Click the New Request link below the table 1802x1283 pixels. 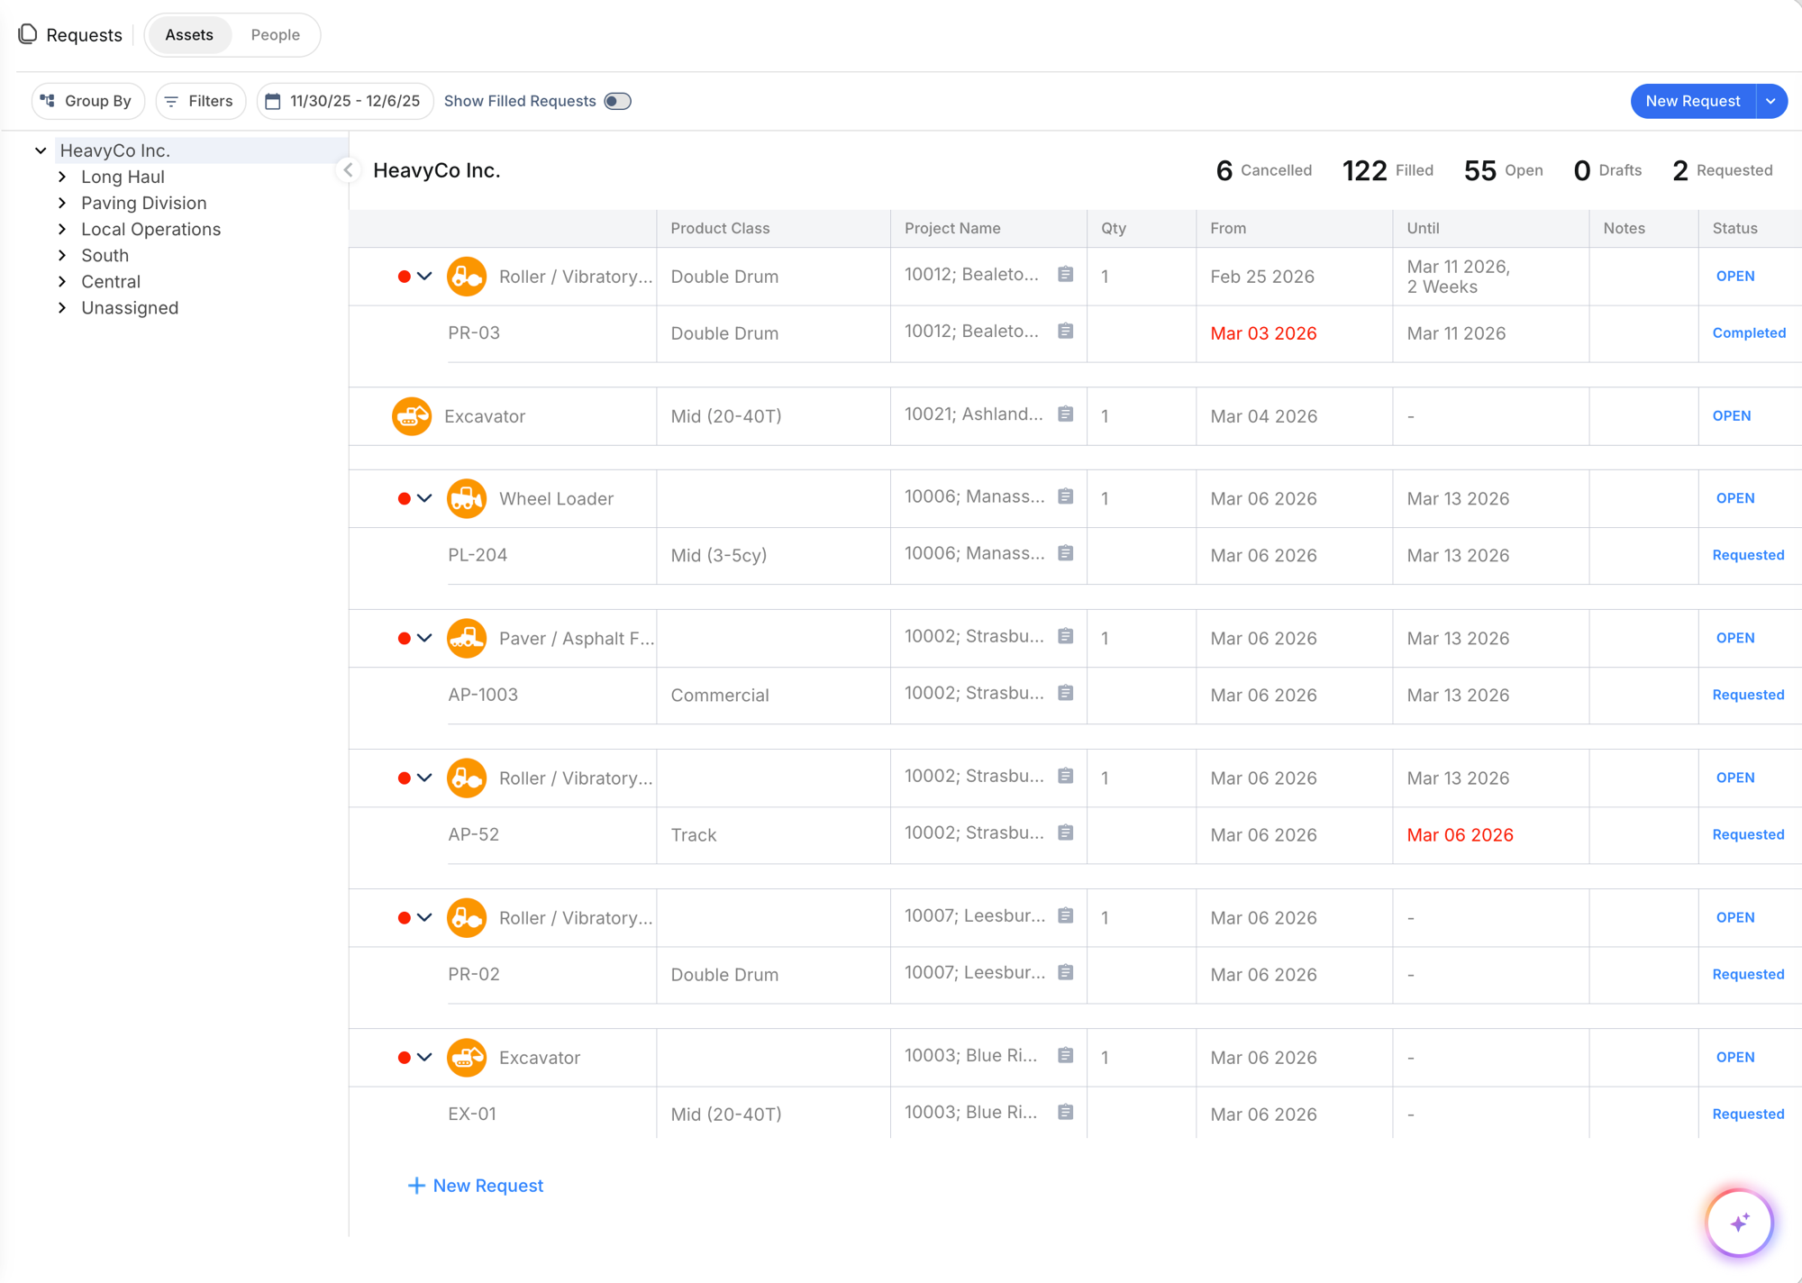tap(475, 1185)
